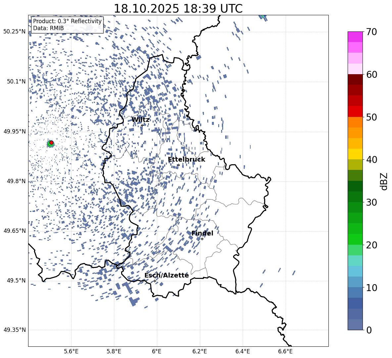Click the 6.6°E longitude label

tap(285, 351)
